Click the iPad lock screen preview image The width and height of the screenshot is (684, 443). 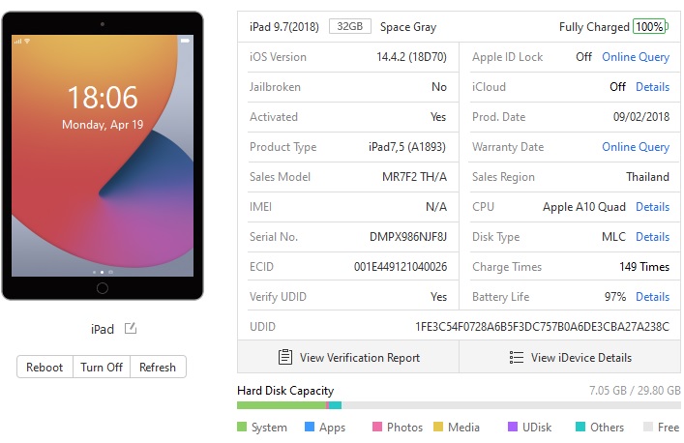click(103, 156)
